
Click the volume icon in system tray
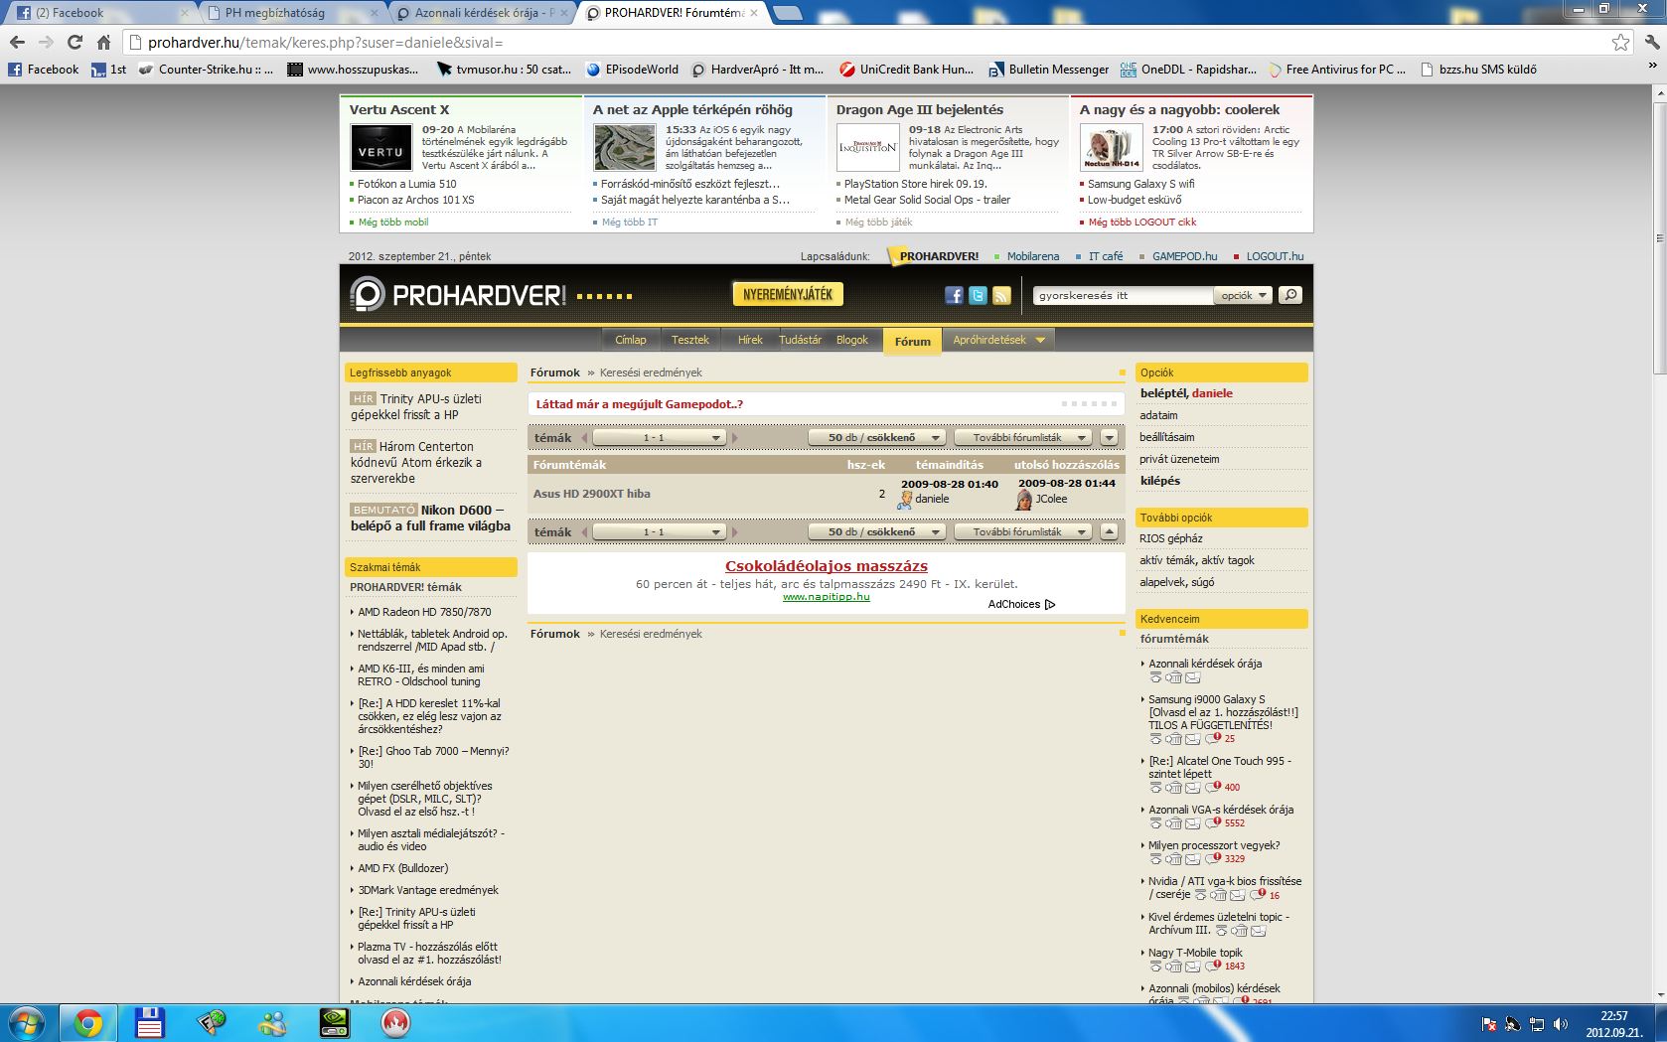tap(1561, 1024)
